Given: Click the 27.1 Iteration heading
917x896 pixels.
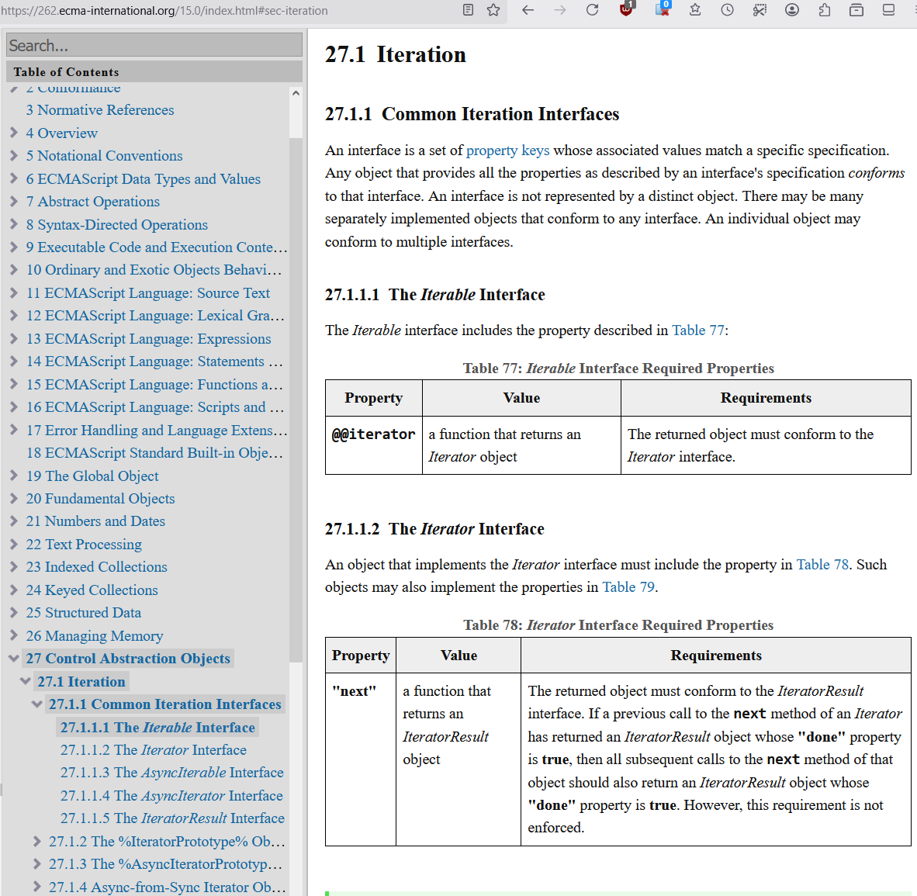Looking at the screenshot, I should point(396,54).
